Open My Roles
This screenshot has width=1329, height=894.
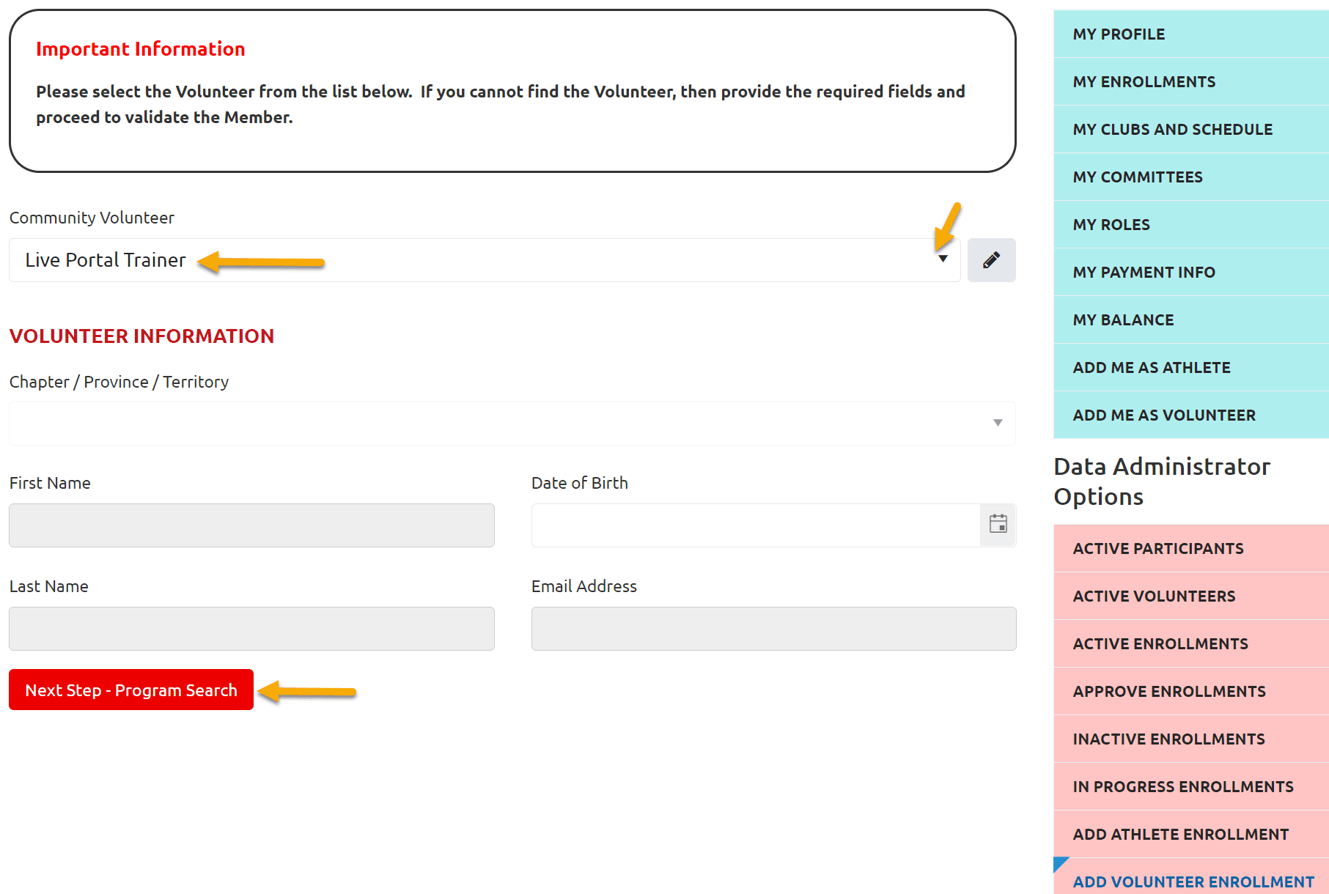1191,224
